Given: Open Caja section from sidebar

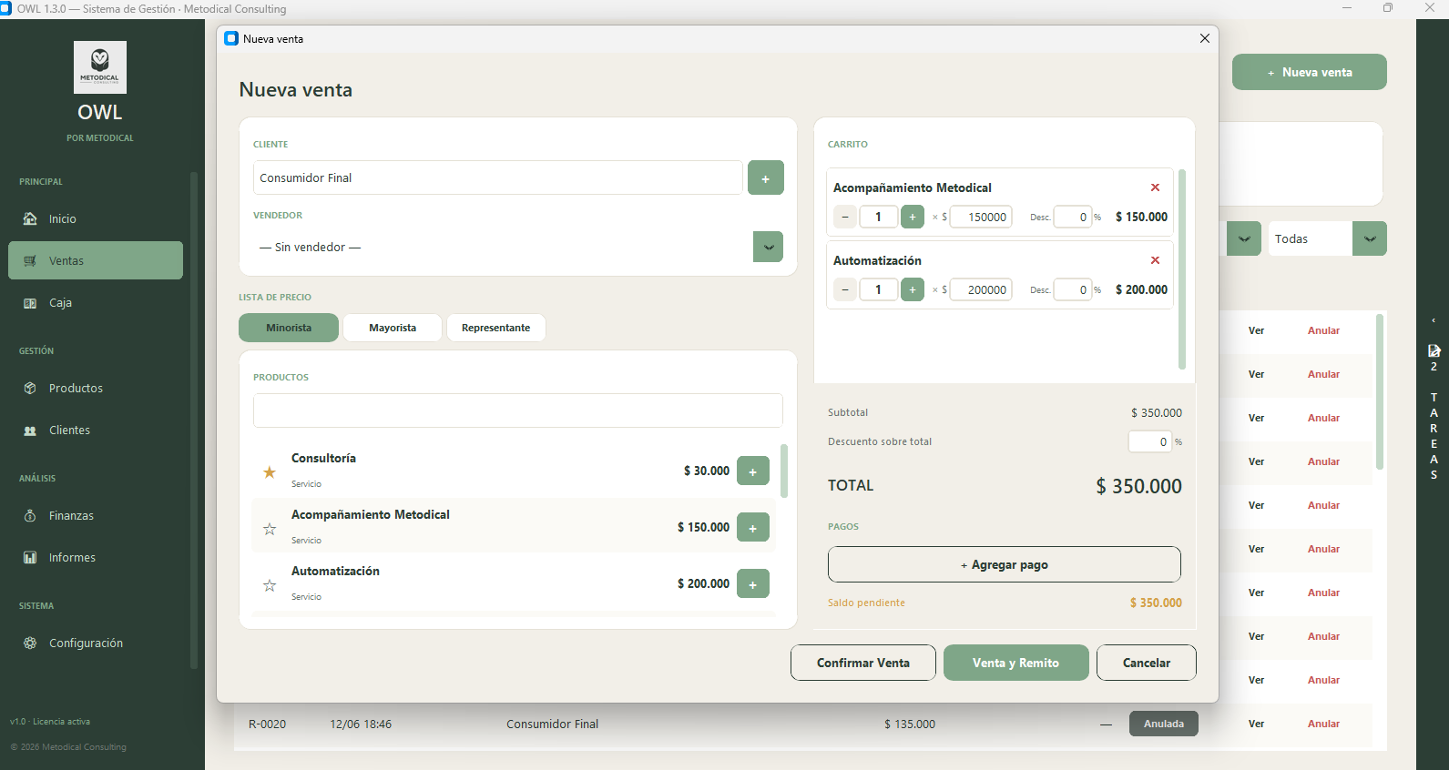Looking at the screenshot, I should tap(96, 302).
